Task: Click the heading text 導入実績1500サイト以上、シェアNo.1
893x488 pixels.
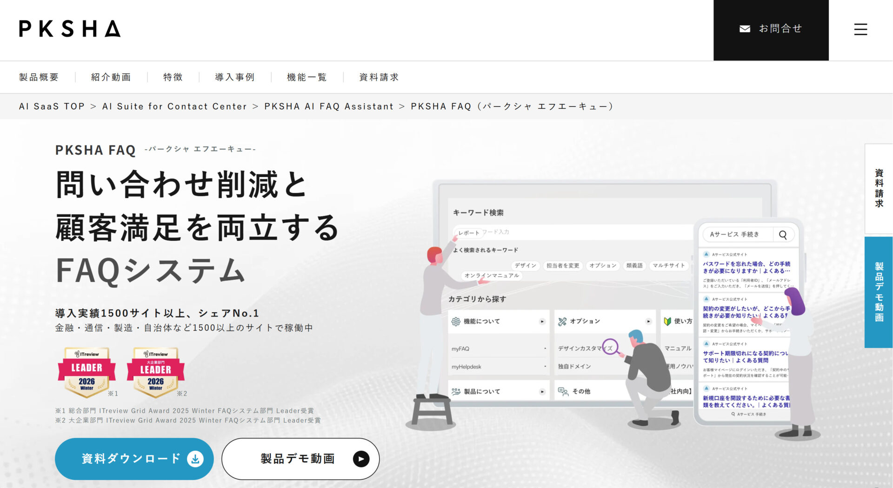Action: [157, 313]
